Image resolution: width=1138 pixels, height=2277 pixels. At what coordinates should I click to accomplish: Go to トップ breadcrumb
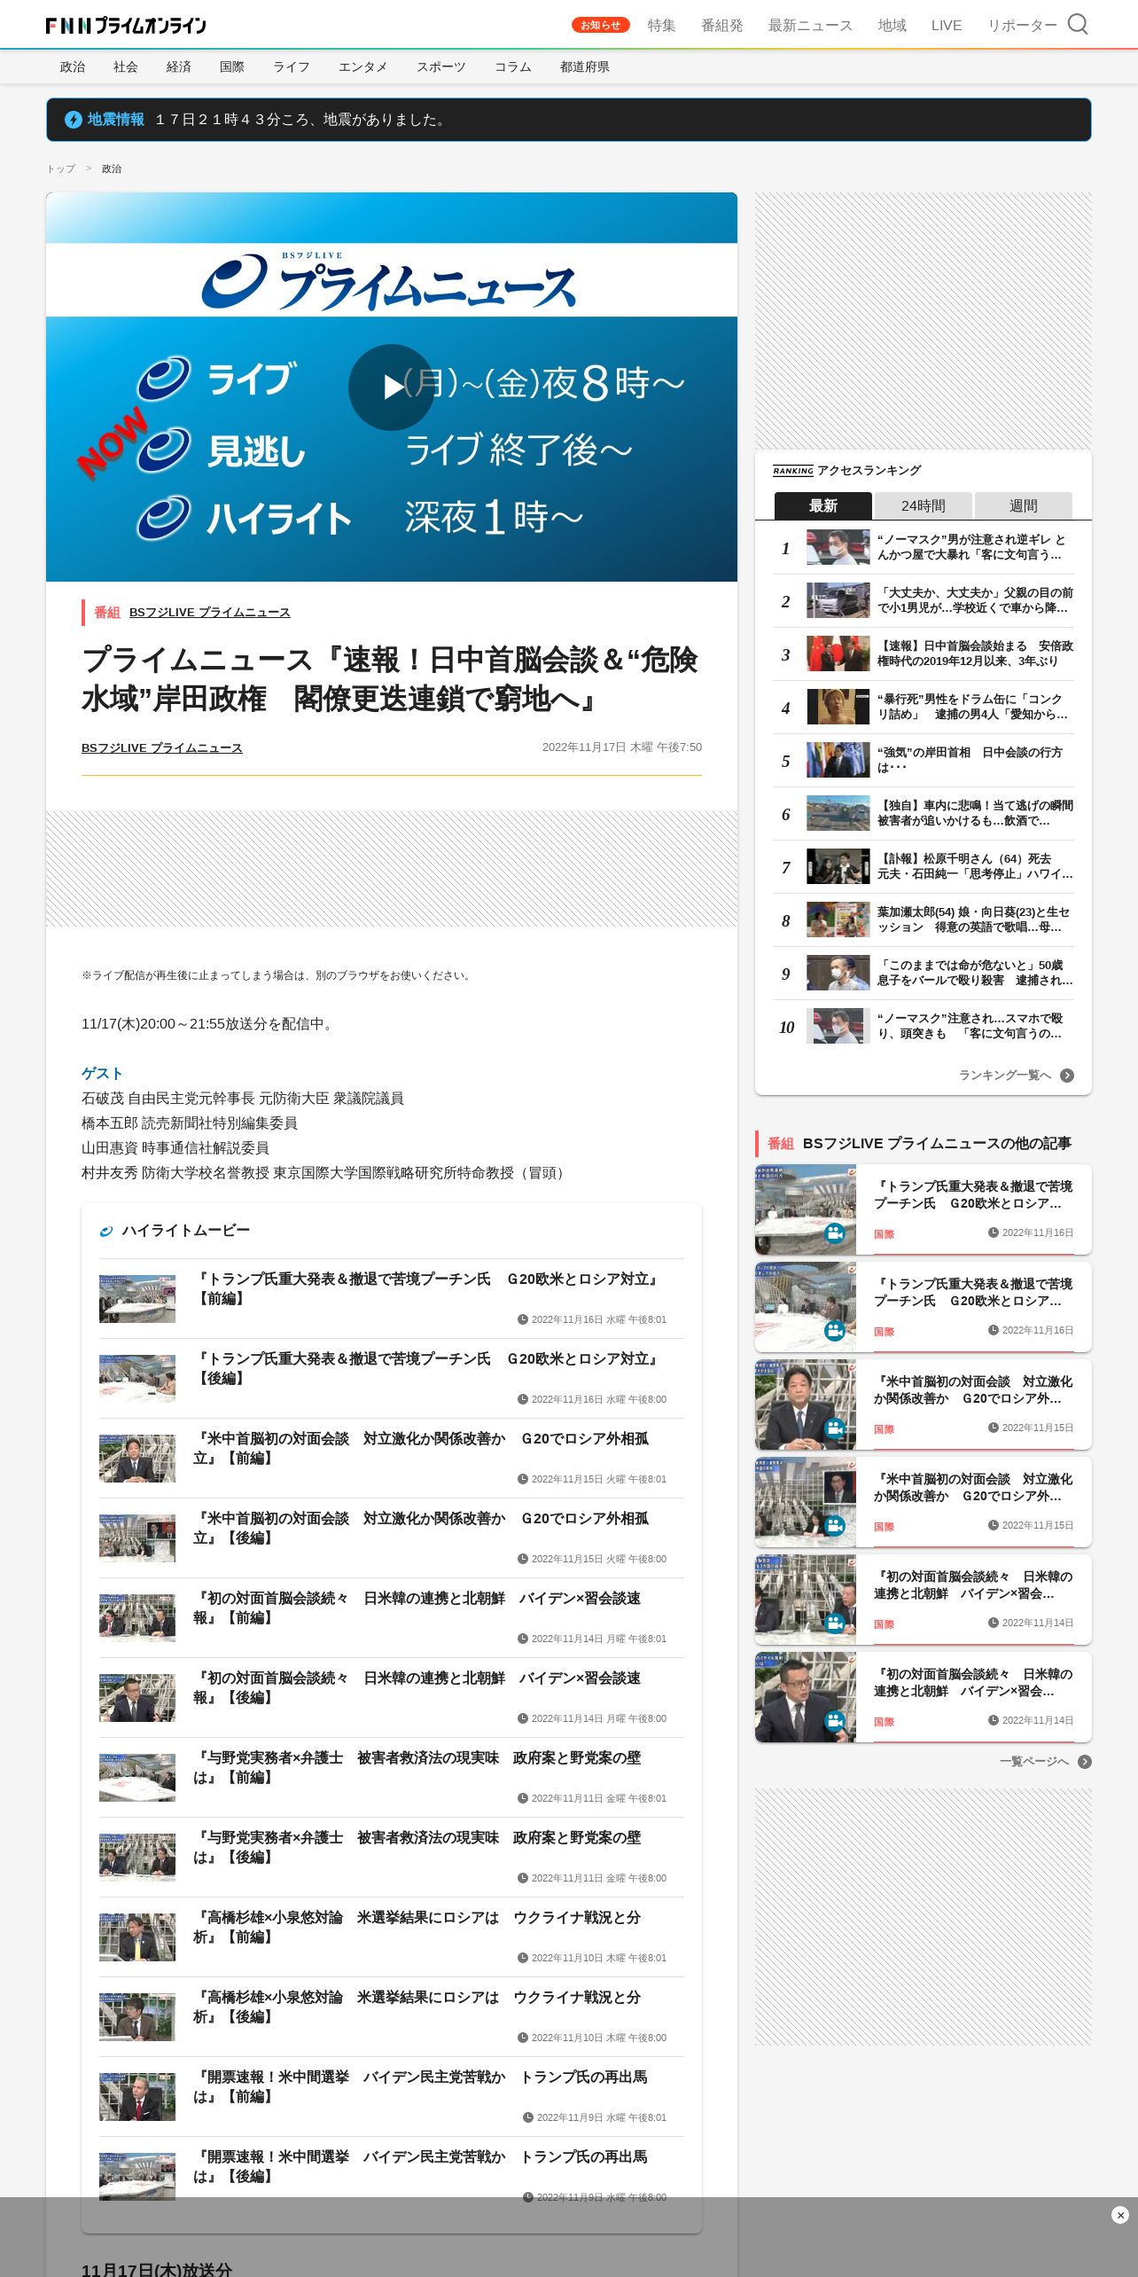point(60,168)
